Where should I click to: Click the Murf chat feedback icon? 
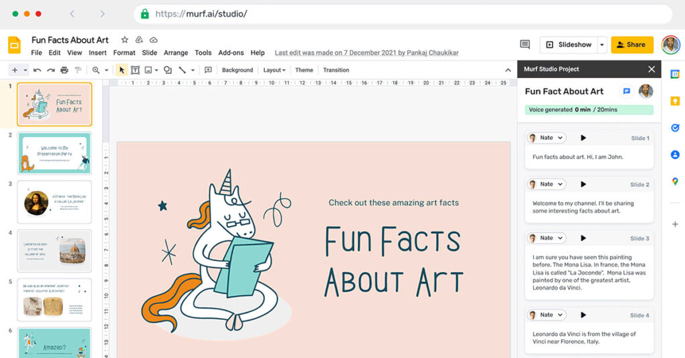point(627,92)
